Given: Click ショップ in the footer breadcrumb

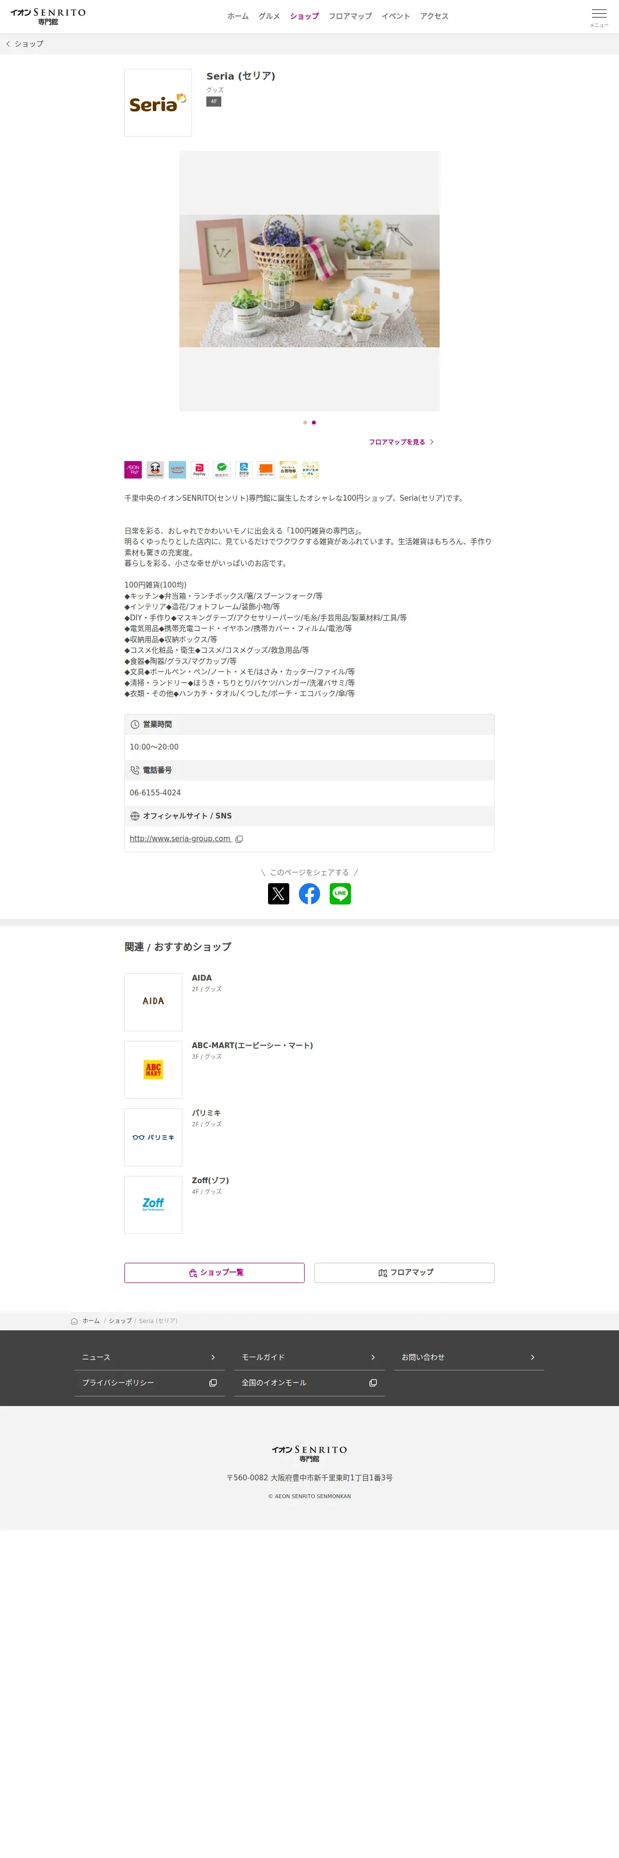Looking at the screenshot, I should 121,1321.
